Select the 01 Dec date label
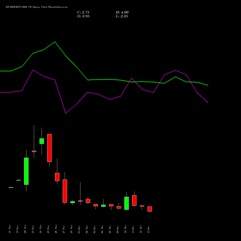The image size is (241, 241). point(79,229)
